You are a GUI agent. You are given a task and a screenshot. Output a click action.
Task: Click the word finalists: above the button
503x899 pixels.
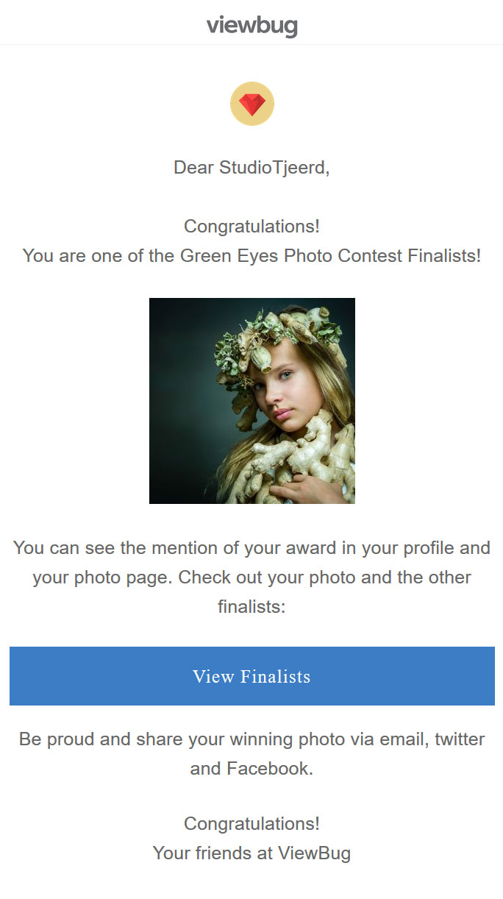pyautogui.click(x=251, y=607)
